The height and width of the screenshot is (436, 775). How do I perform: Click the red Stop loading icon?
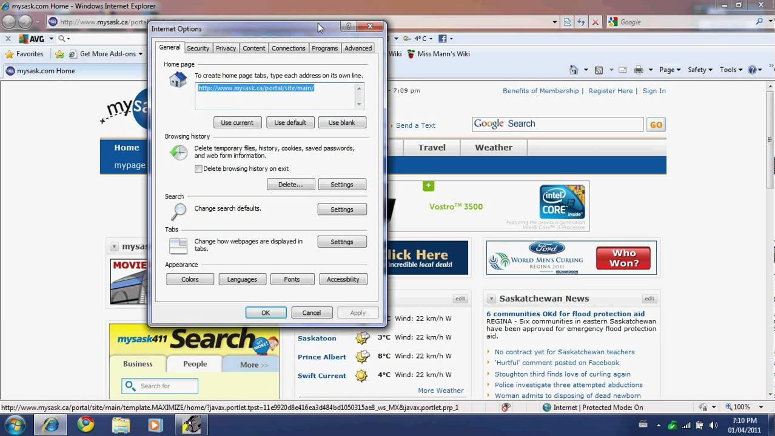click(596, 22)
